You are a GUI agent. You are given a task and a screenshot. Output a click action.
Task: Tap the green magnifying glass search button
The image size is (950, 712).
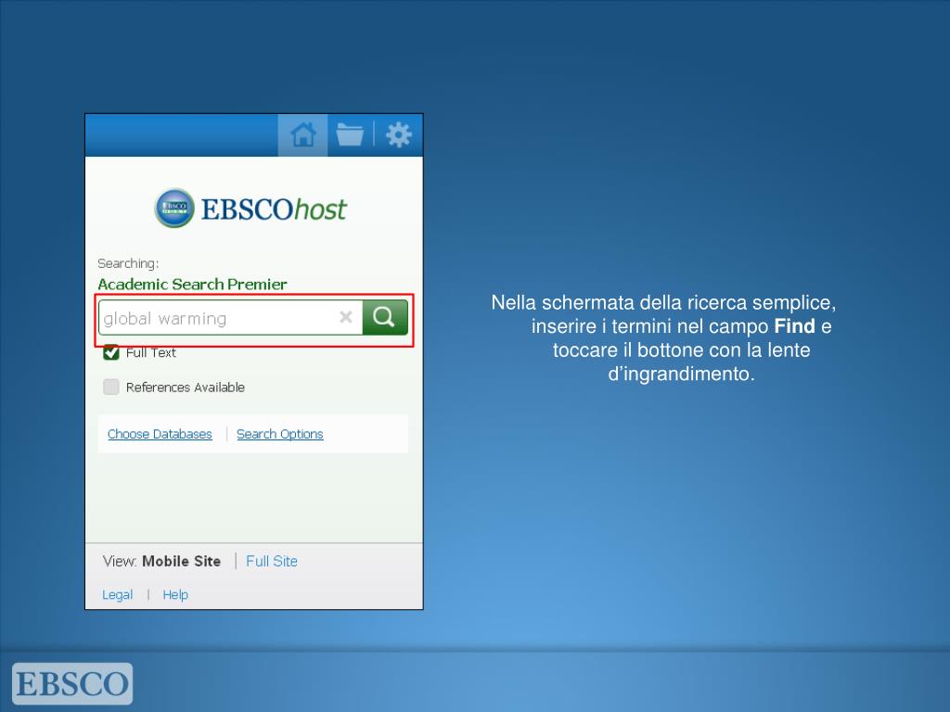385,317
